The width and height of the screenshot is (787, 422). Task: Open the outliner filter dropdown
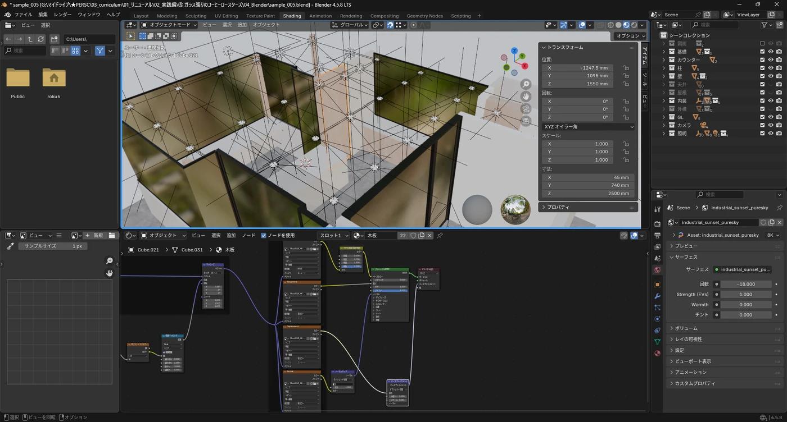pyautogui.click(x=766, y=25)
